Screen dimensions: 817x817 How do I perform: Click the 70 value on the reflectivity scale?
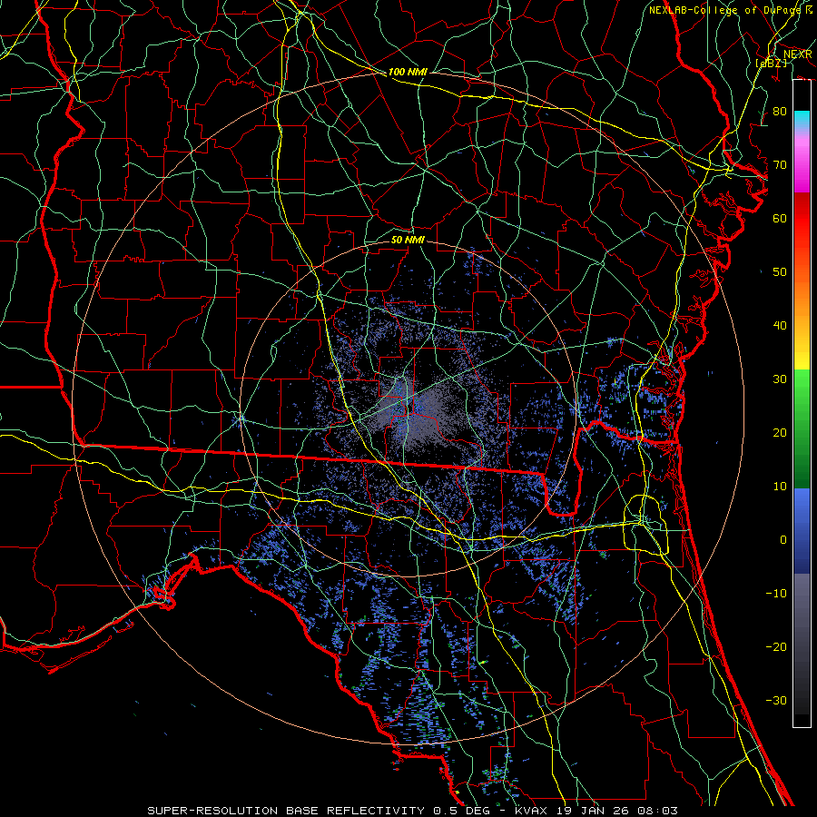pyautogui.click(x=780, y=164)
